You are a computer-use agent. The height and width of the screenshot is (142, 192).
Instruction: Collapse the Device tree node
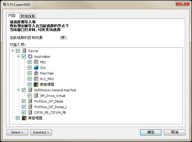(12, 51)
